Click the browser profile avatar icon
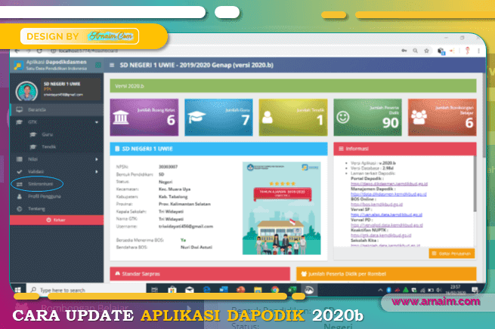Screen dimensions: 495x329 pos(468,51)
